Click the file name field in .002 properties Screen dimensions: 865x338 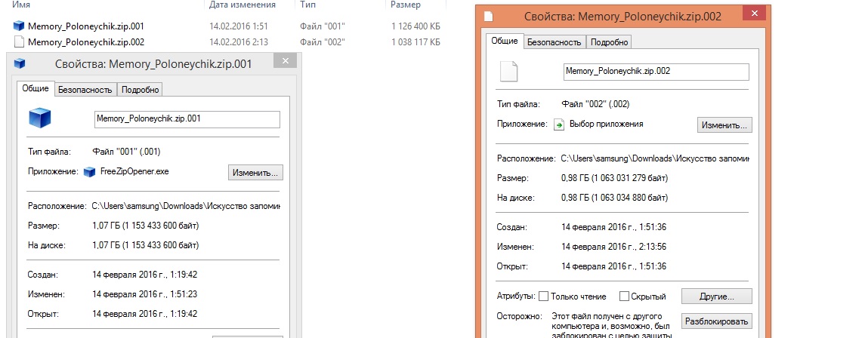[656, 72]
